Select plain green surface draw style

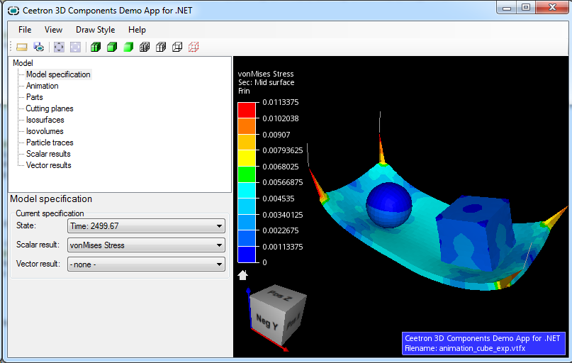[128, 48]
